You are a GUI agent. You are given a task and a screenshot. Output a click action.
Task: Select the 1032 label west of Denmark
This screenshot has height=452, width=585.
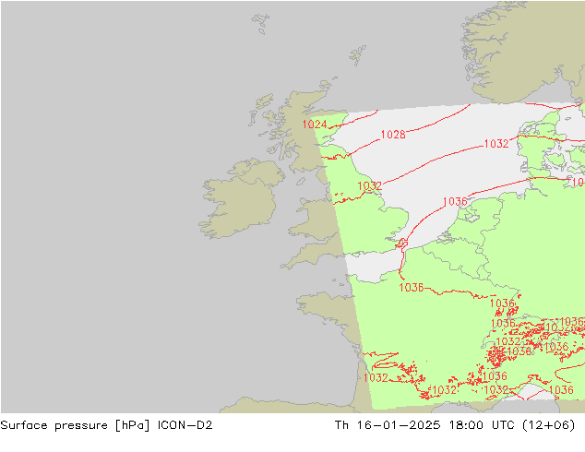496,144
